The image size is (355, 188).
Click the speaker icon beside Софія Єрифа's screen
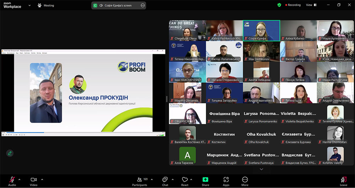(101, 5)
